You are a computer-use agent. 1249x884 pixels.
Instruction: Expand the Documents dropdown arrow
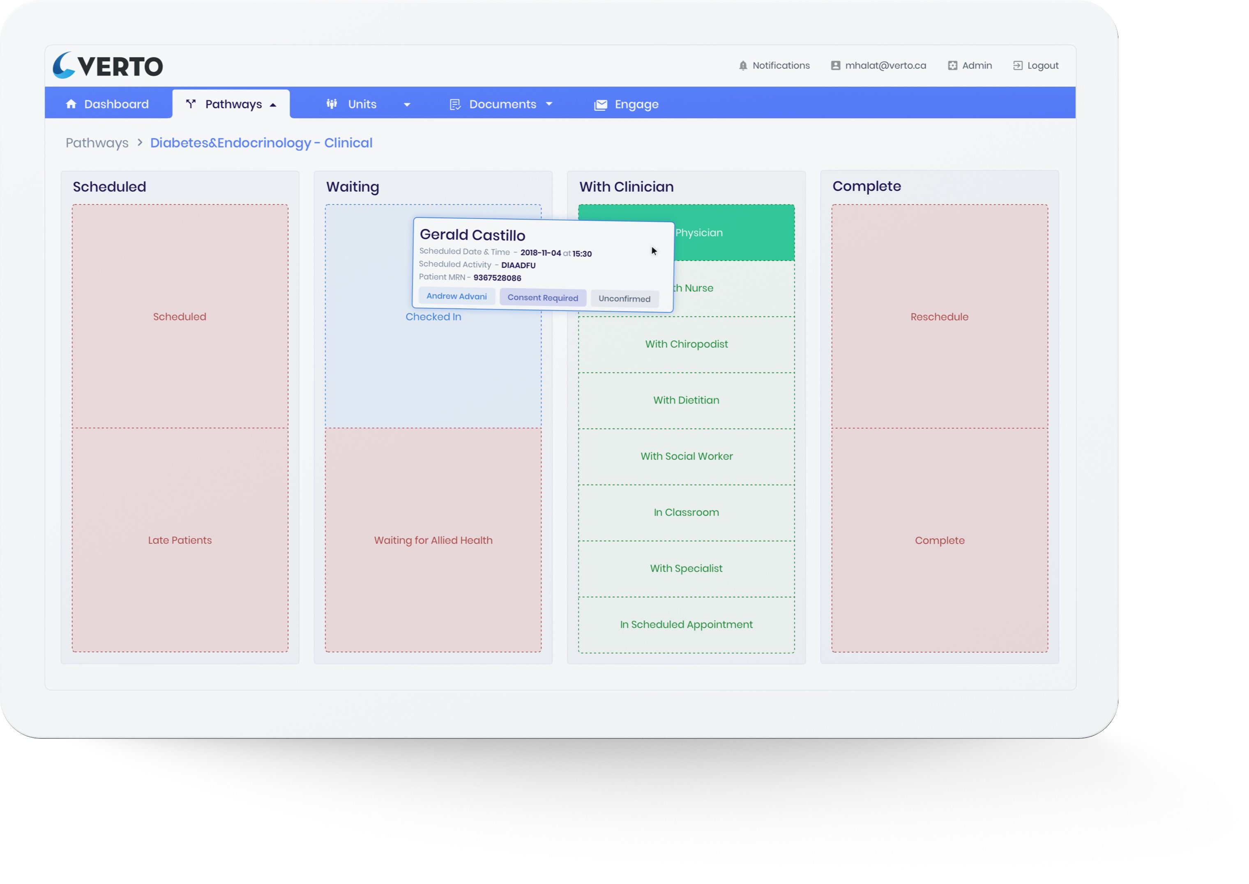[549, 104]
